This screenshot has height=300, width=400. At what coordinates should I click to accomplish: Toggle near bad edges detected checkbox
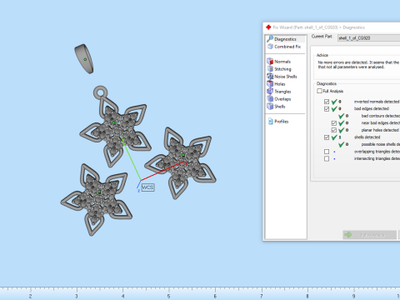click(334, 123)
